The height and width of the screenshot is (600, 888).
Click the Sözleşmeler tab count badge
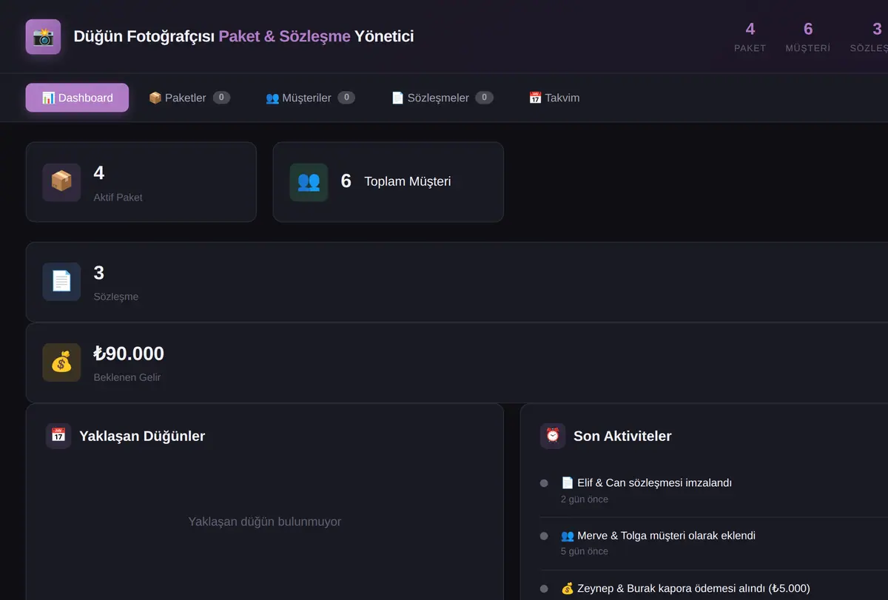click(484, 98)
